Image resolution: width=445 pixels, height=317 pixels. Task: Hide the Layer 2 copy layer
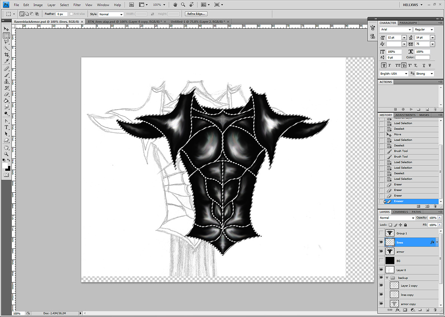[x=381, y=285]
